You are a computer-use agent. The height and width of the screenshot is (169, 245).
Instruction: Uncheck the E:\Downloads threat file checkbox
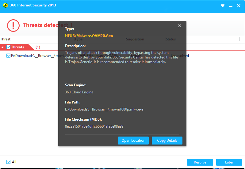point(9,55)
